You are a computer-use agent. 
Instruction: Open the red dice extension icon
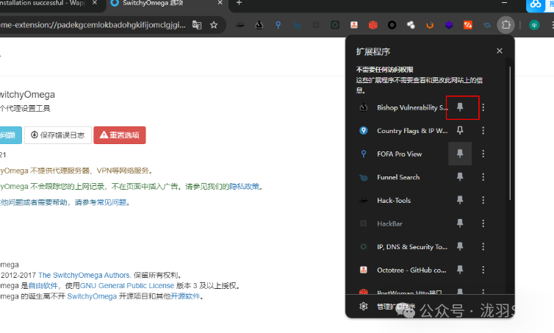click(373, 25)
